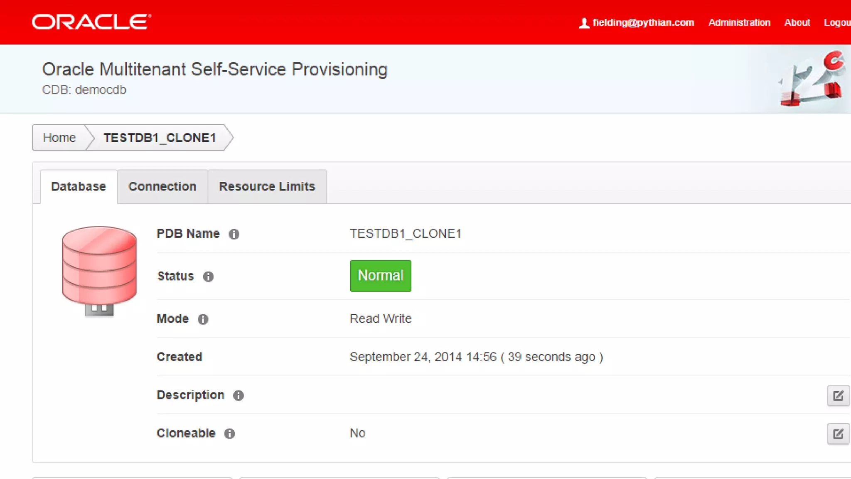
Task: Click the Oracle logo
Action: click(x=91, y=22)
